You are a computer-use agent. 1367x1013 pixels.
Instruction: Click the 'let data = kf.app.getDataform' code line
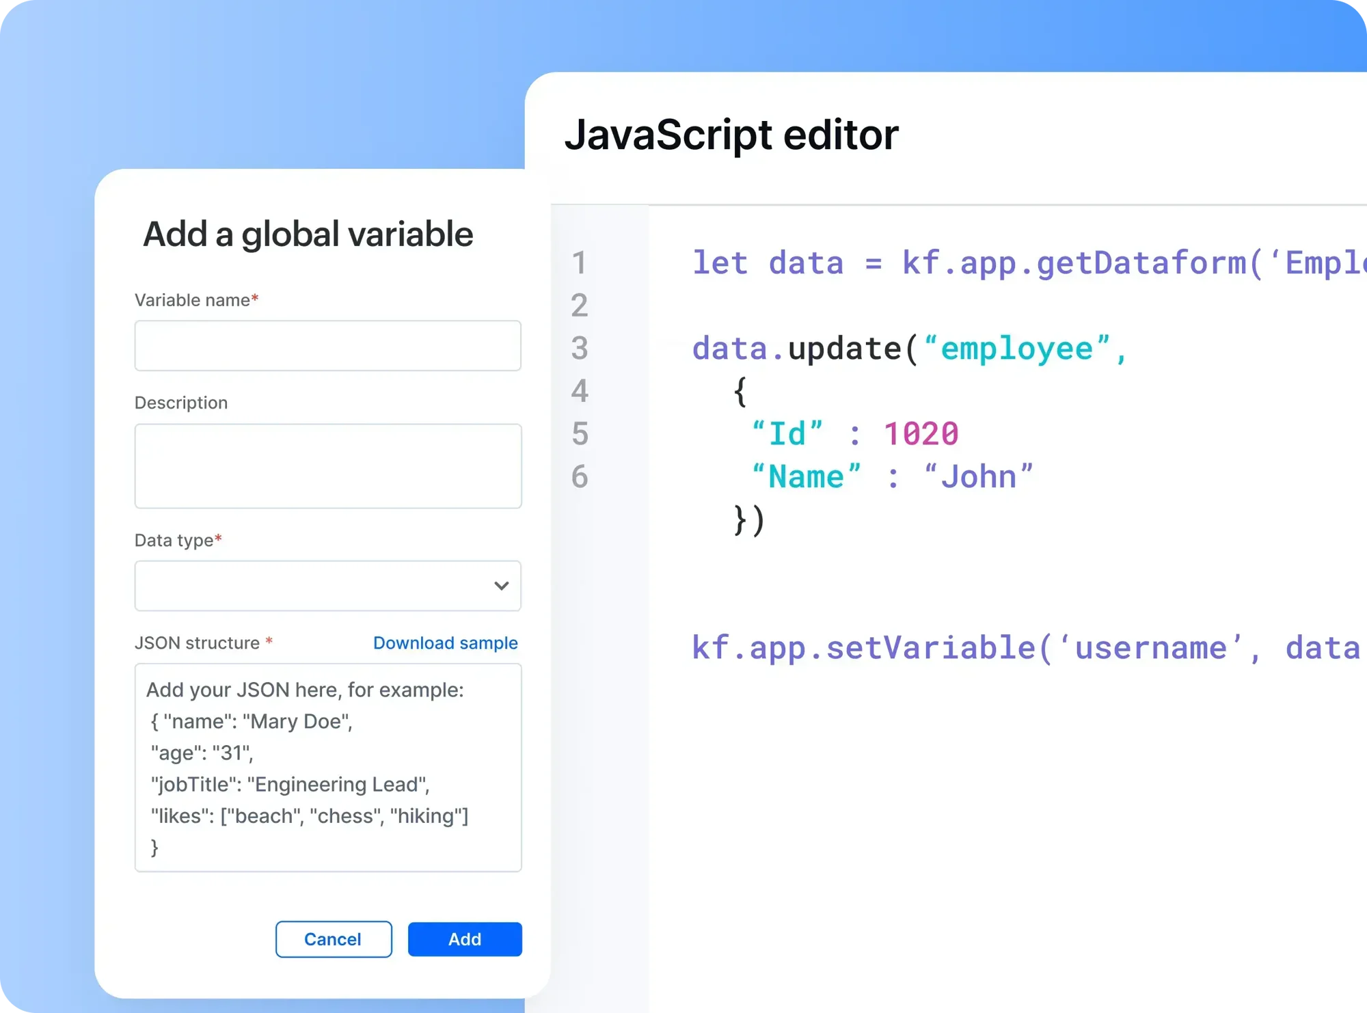[1029, 263]
